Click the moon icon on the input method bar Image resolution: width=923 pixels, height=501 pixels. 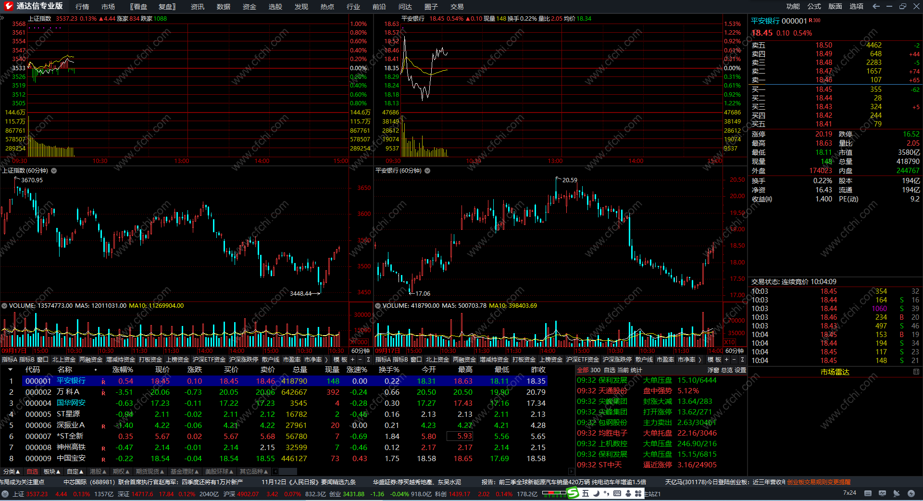(x=596, y=493)
